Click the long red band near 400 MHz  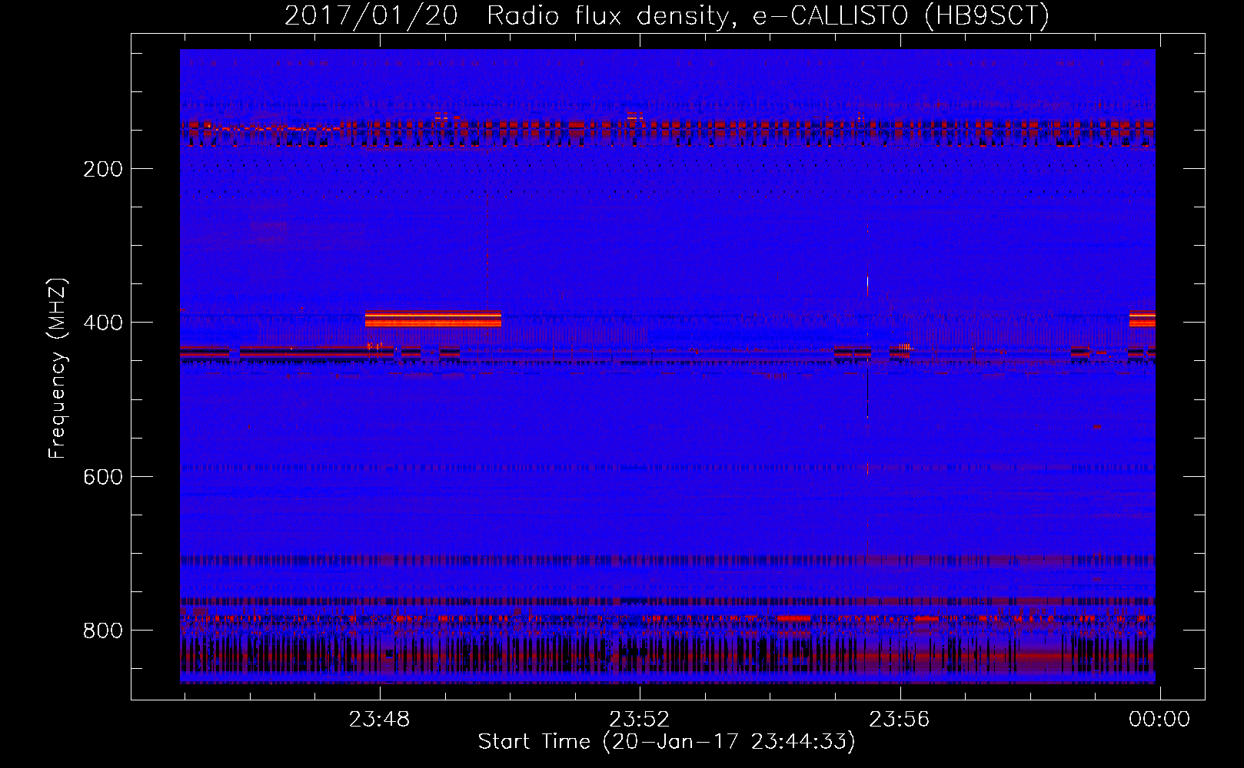[x=433, y=319]
